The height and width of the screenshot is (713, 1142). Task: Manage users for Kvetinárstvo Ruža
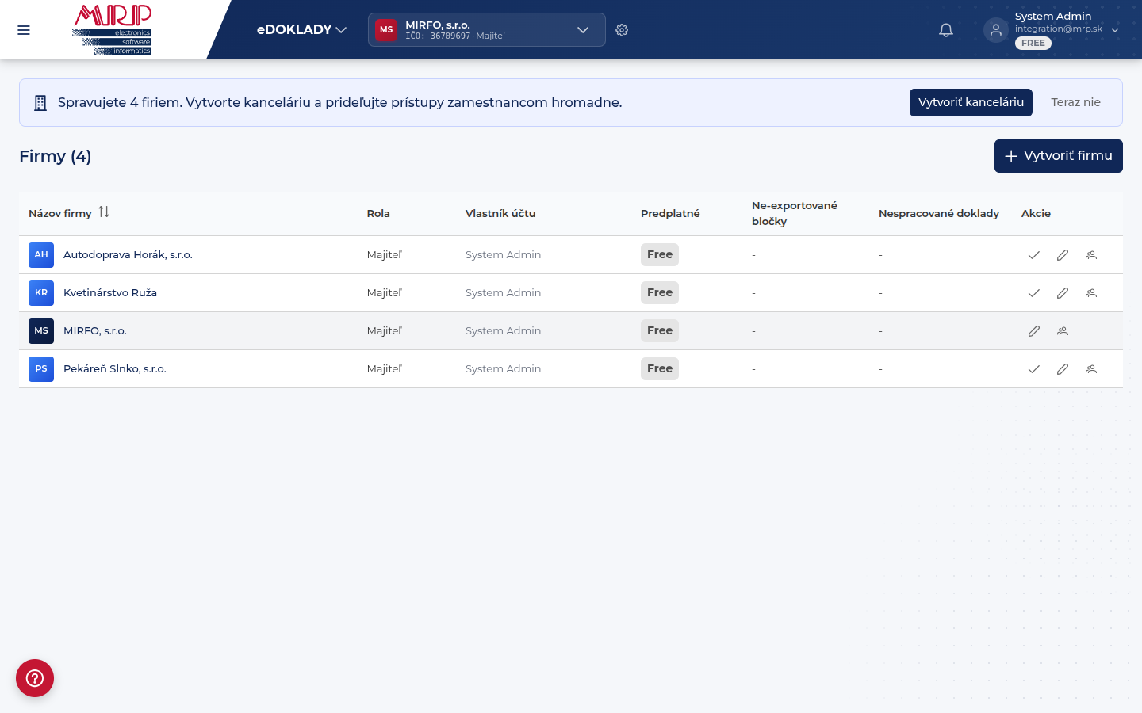click(x=1091, y=293)
